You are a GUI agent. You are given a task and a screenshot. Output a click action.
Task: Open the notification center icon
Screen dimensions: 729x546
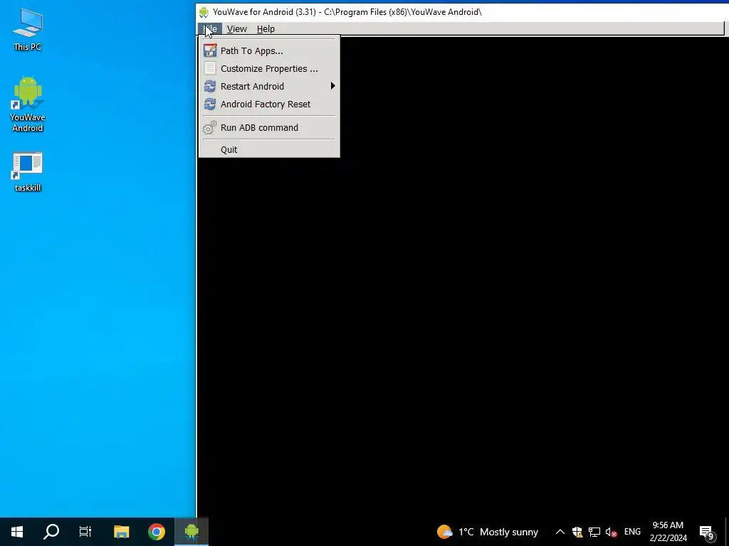coord(707,532)
